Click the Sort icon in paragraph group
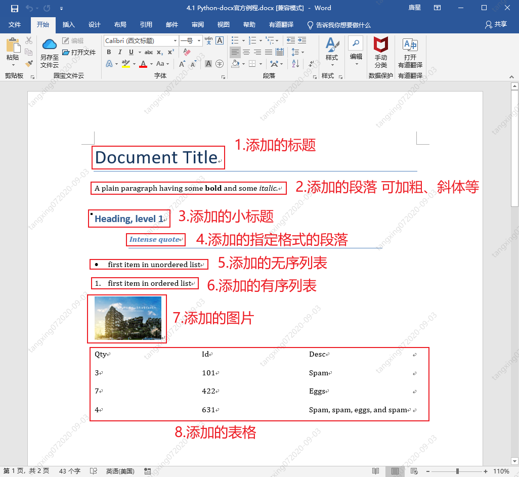Screen dimensions: 519x477 click(294, 64)
